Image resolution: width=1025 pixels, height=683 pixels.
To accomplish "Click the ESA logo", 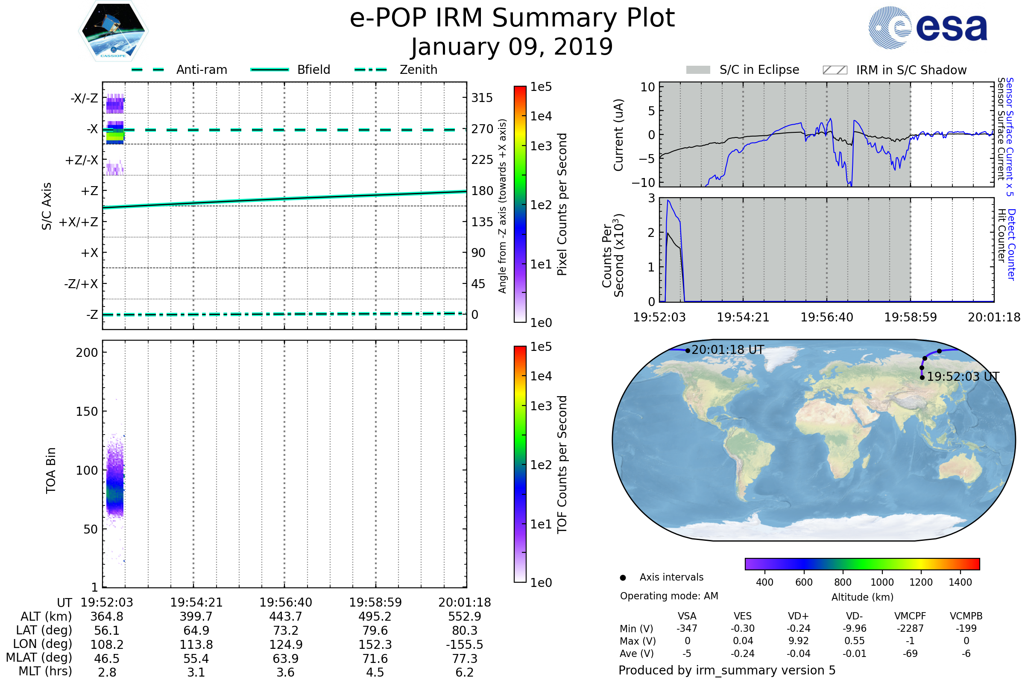I will [x=927, y=27].
